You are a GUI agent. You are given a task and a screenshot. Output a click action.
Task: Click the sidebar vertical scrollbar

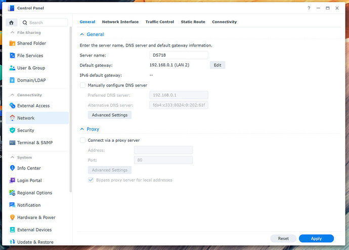point(71,109)
